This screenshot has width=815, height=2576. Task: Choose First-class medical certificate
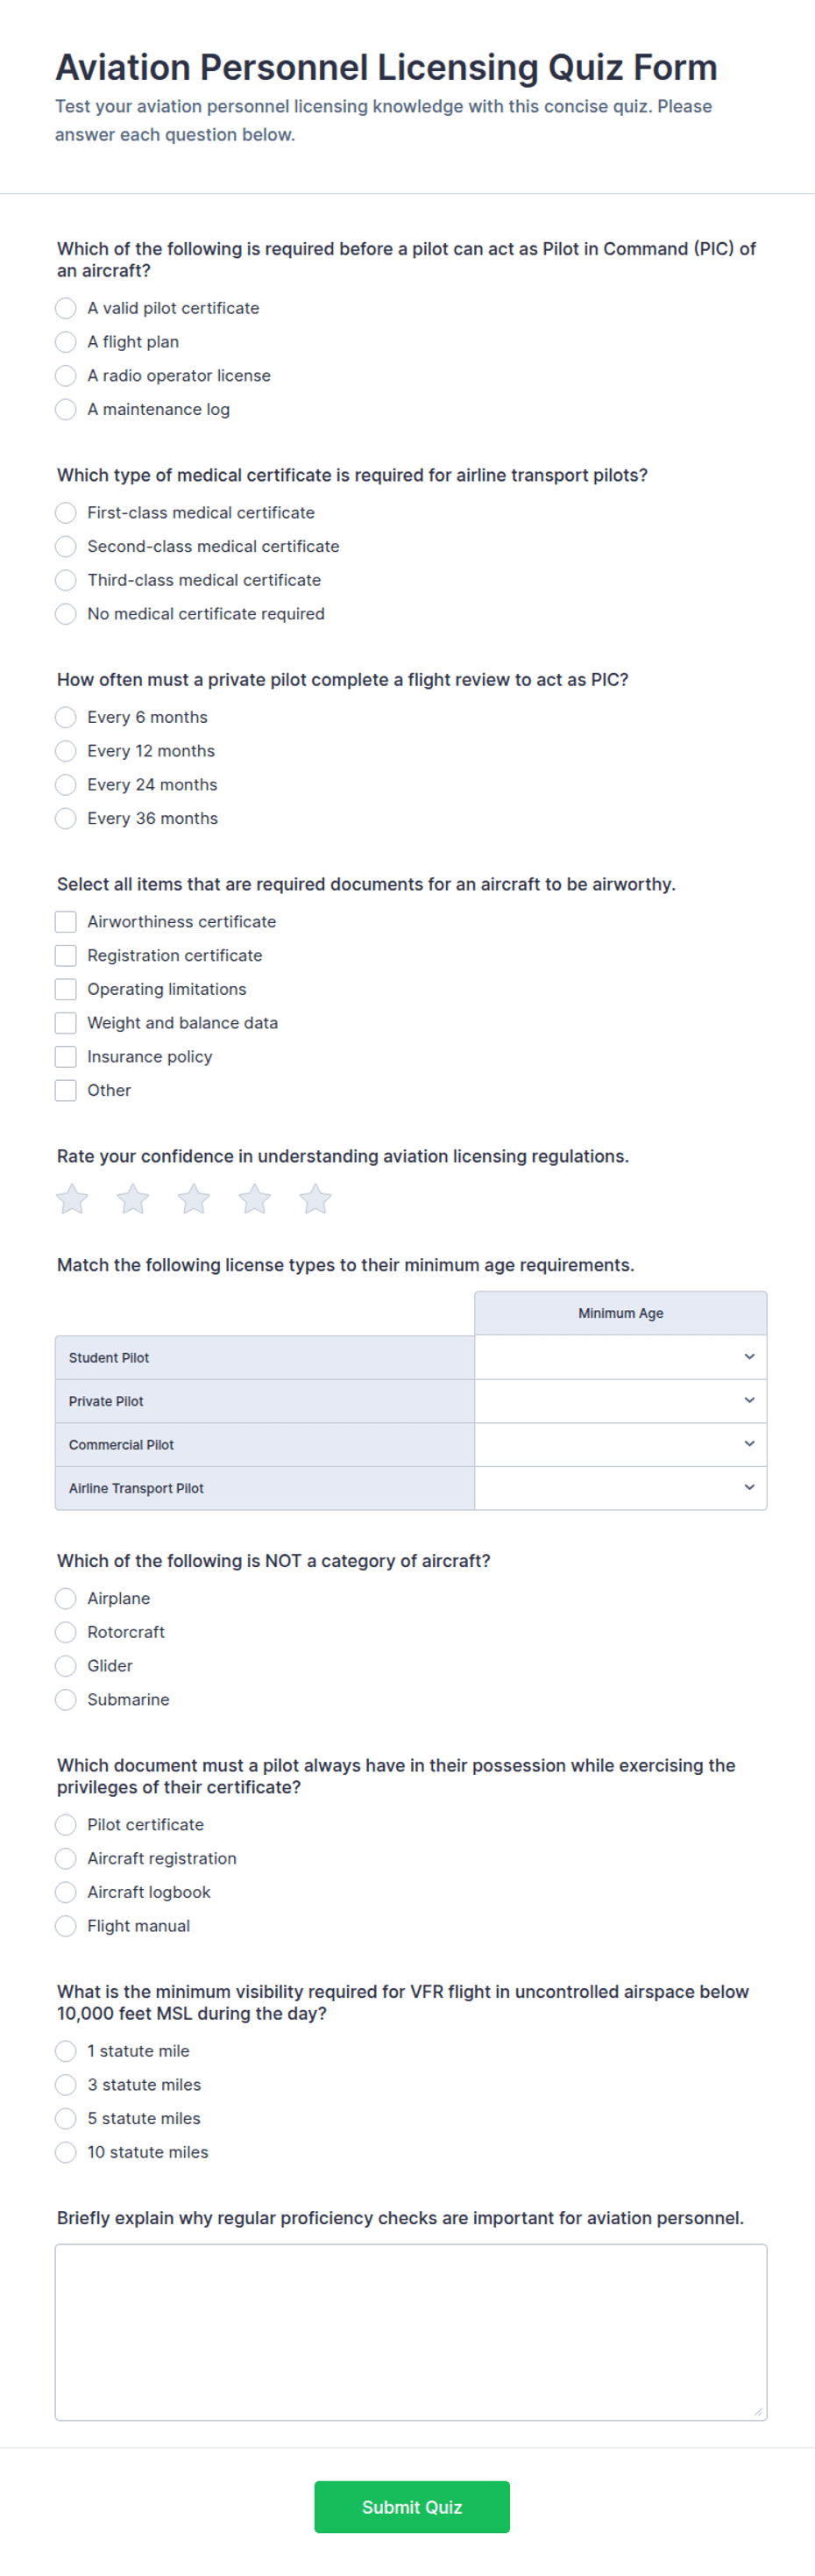pyautogui.click(x=66, y=513)
